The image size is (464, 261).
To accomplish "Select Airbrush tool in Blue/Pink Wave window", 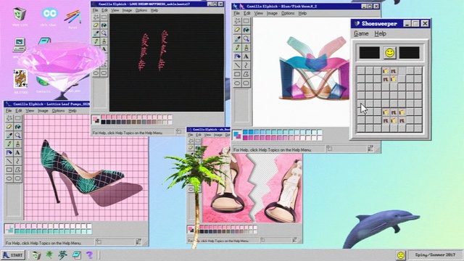I will coord(237,57).
